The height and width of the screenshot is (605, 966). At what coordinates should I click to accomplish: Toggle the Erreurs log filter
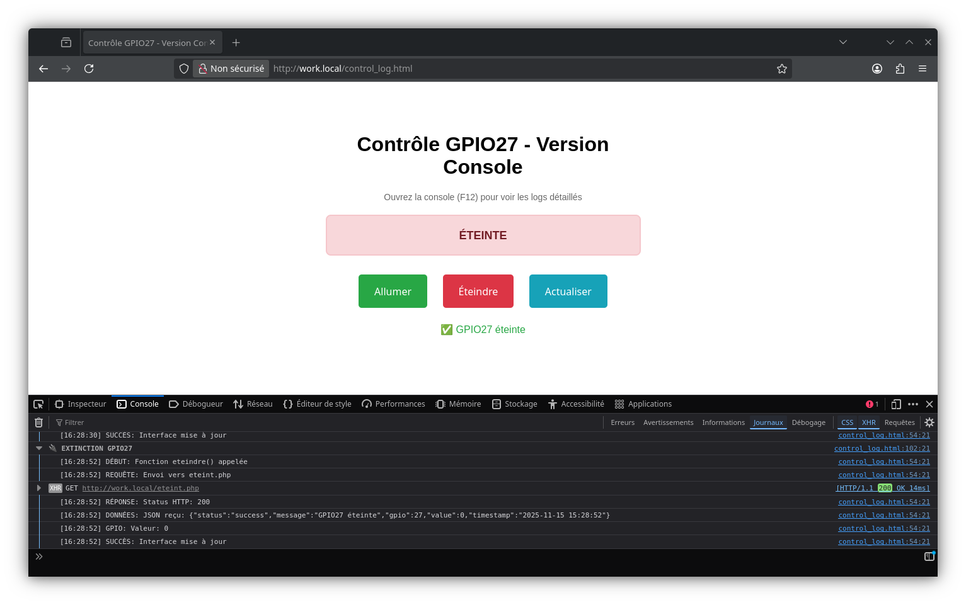pyautogui.click(x=622, y=422)
